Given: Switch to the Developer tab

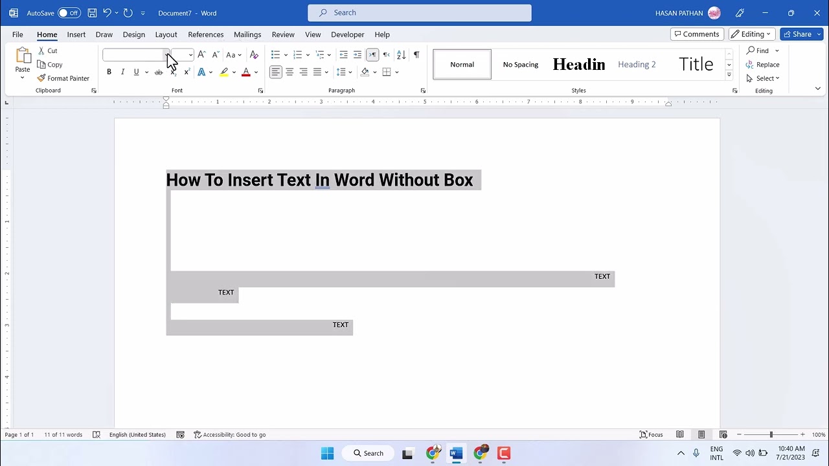Looking at the screenshot, I should (348, 34).
